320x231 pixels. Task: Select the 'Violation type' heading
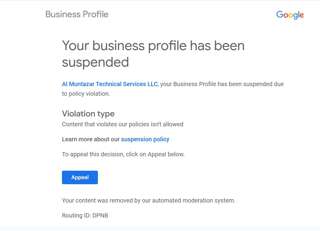coord(88,114)
